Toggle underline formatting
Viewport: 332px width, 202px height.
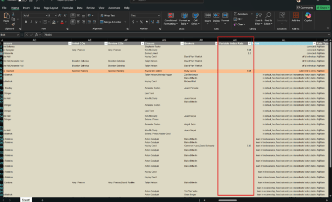(36, 22)
